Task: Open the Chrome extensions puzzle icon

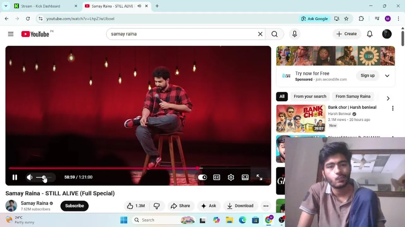Action: pyautogui.click(x=361, y=19)
